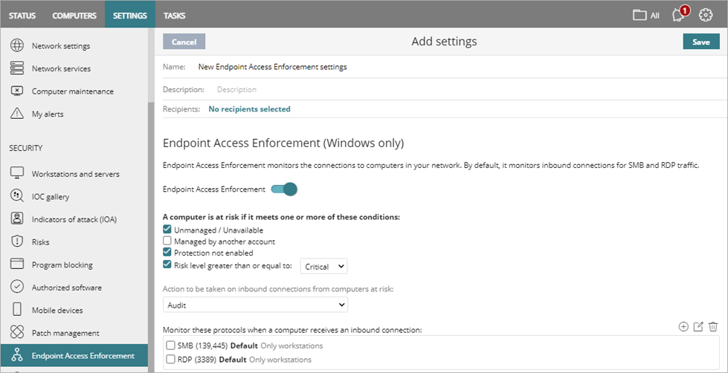Click the edit protocol pencil icon
728x373 pixels.
click(x=698, y=327)
